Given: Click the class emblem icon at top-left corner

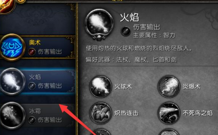Looking at the screenshot, I should pyautogui.click(x=7, y=6).
